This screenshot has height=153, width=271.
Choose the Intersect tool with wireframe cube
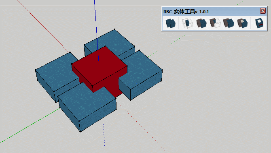pyautogui.click(x=187, y=23)
